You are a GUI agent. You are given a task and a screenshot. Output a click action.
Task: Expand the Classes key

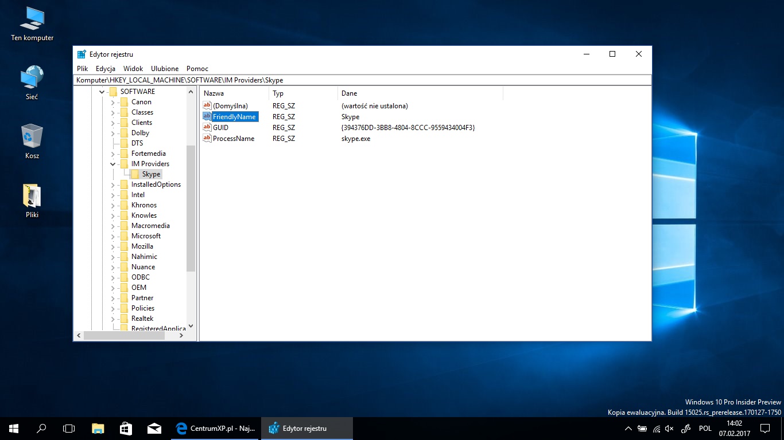pyautogui.click(x=112, y=112)
